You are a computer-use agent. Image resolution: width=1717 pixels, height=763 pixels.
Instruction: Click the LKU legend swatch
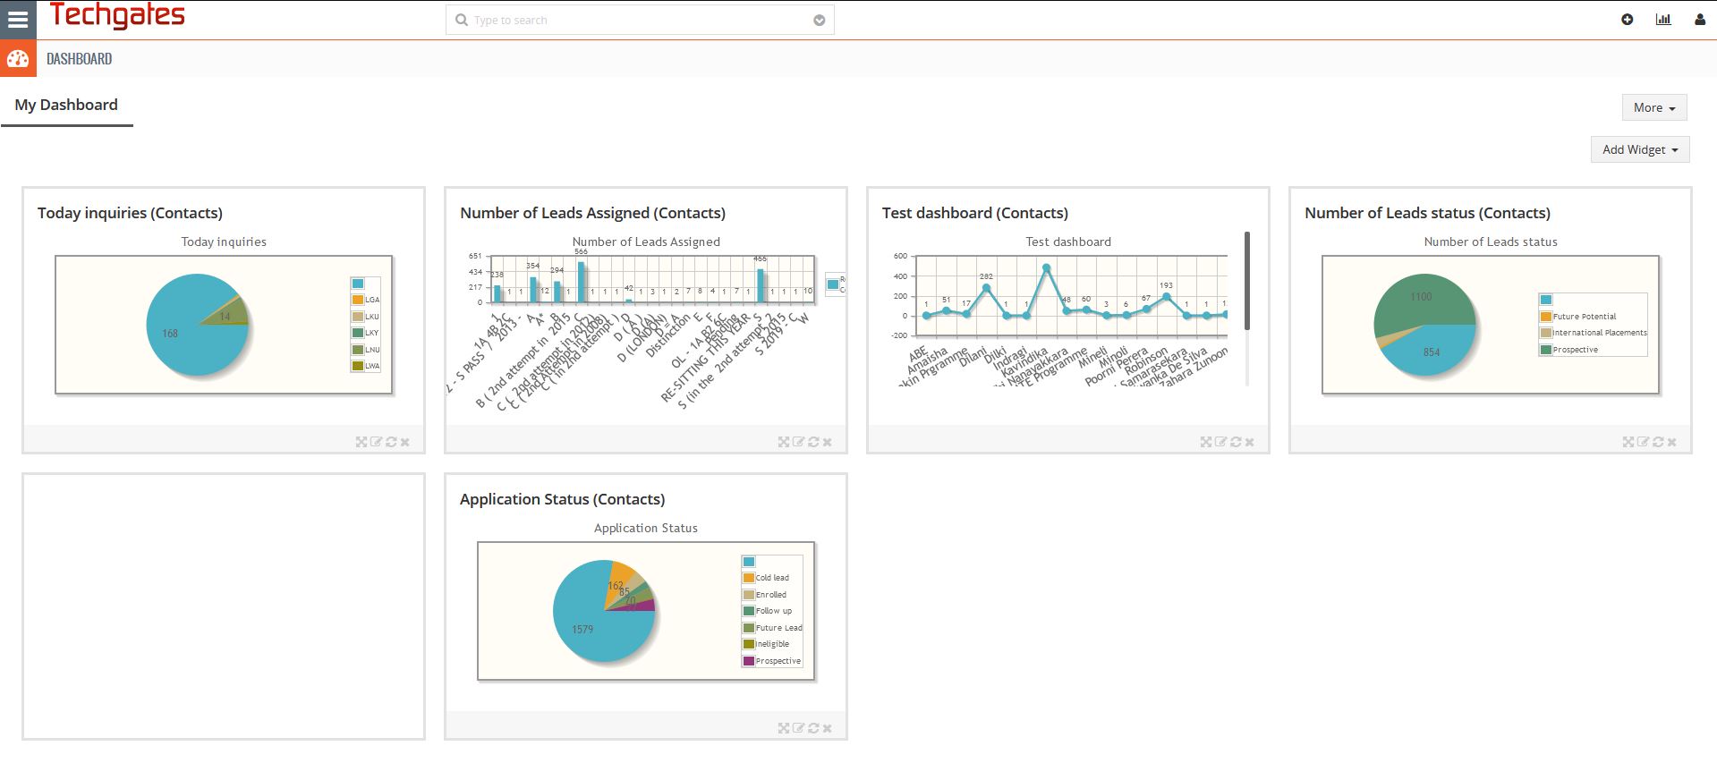[x=358, y=317]
